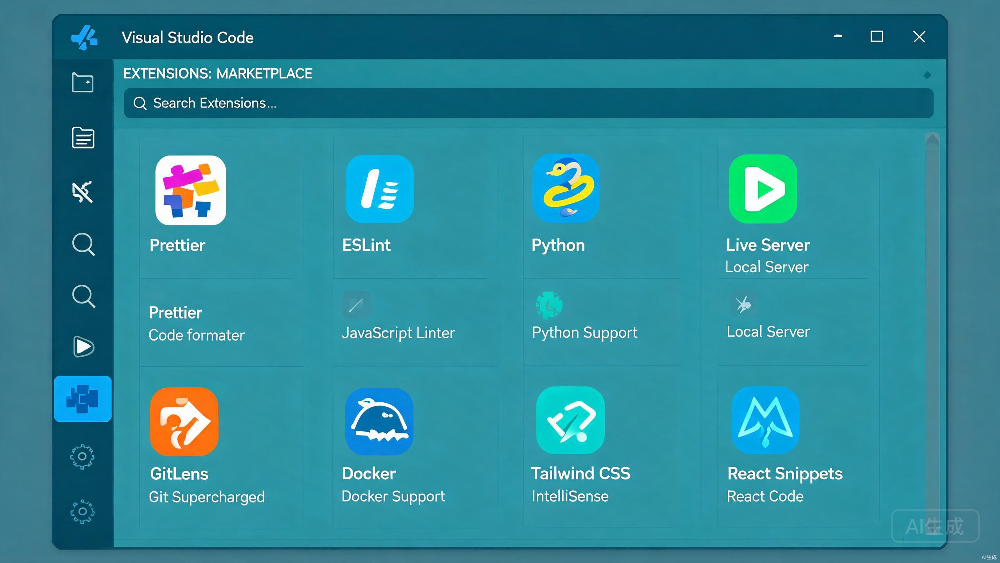Select the ESLint extension icon
This screenshot has height=563, width=1000.
[380, 189]
